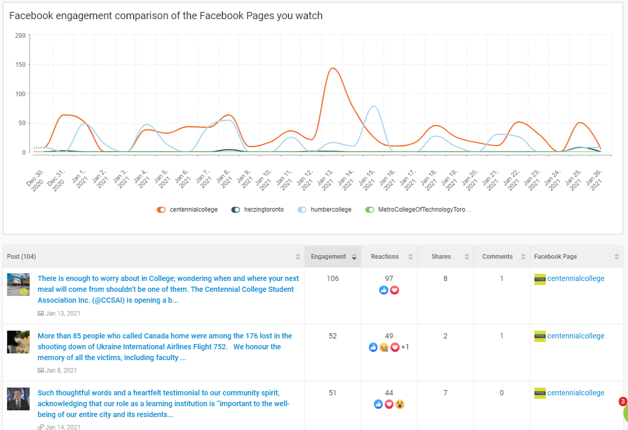Click centennialcollege logo icon in Jan 8 row
The height and width of the screenshot is (430, 628).
(540, 336)
